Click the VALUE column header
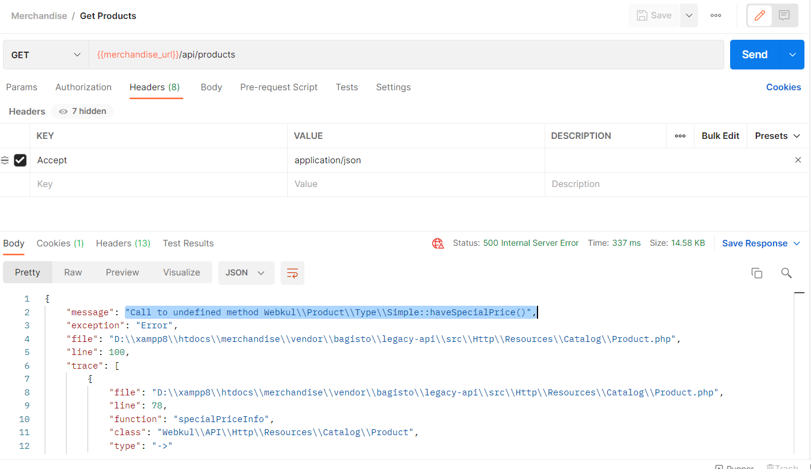The width and height of the screenshot is (811, 469). tap(308, 136)
